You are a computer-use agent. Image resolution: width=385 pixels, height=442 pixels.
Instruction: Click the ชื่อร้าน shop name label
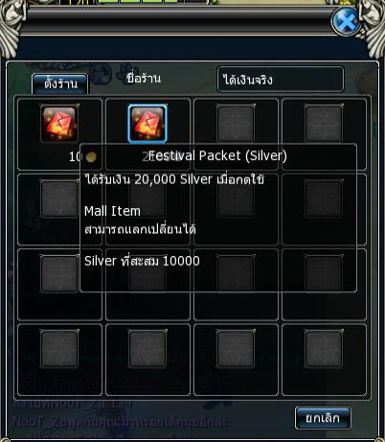144,79
